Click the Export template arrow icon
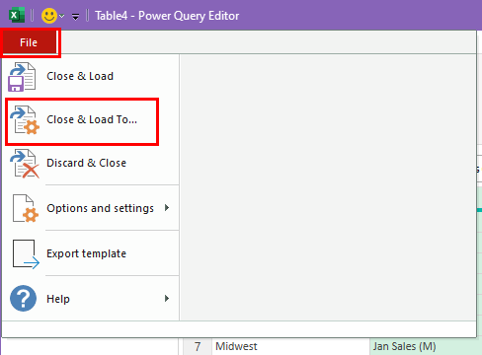Screen dimensions: 482x355 tap(26, 254)
